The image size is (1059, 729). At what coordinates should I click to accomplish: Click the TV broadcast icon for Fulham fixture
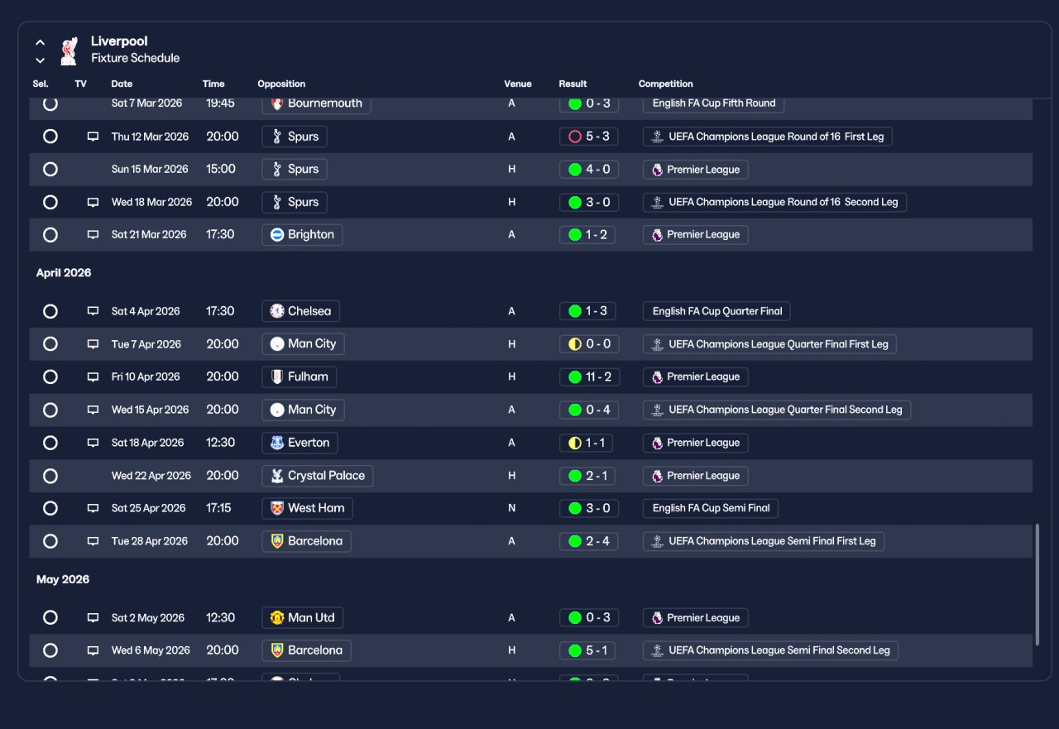(93, 376)
